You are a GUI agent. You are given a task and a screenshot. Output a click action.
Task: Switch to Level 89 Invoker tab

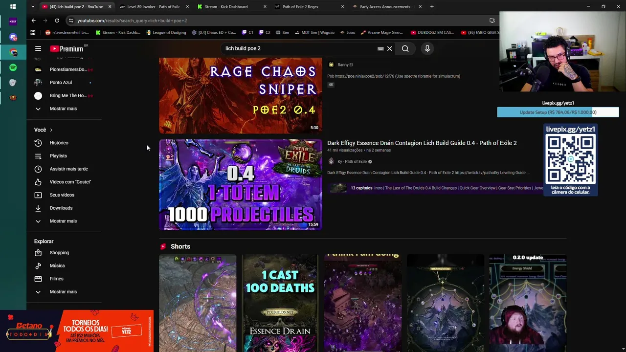coord(154,7)
